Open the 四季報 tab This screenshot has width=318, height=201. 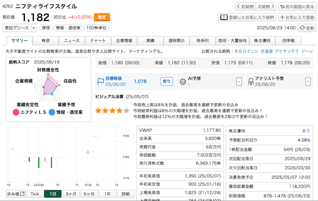288,41
